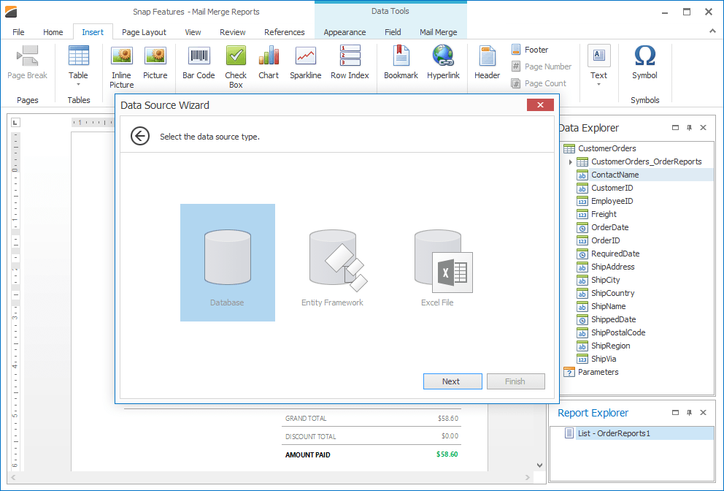Go back using the wizard's back arrow
This screenshot has width=724, height=491.
coord(140,136)
